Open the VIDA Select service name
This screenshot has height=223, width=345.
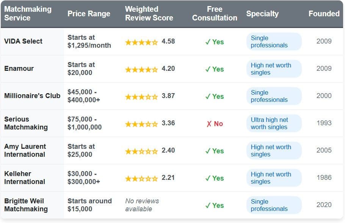click(24, 41)
